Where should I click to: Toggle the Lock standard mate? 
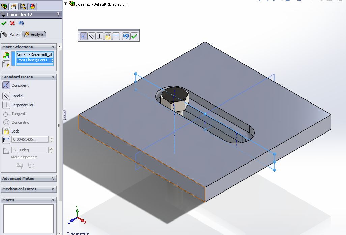coord(6,131)
